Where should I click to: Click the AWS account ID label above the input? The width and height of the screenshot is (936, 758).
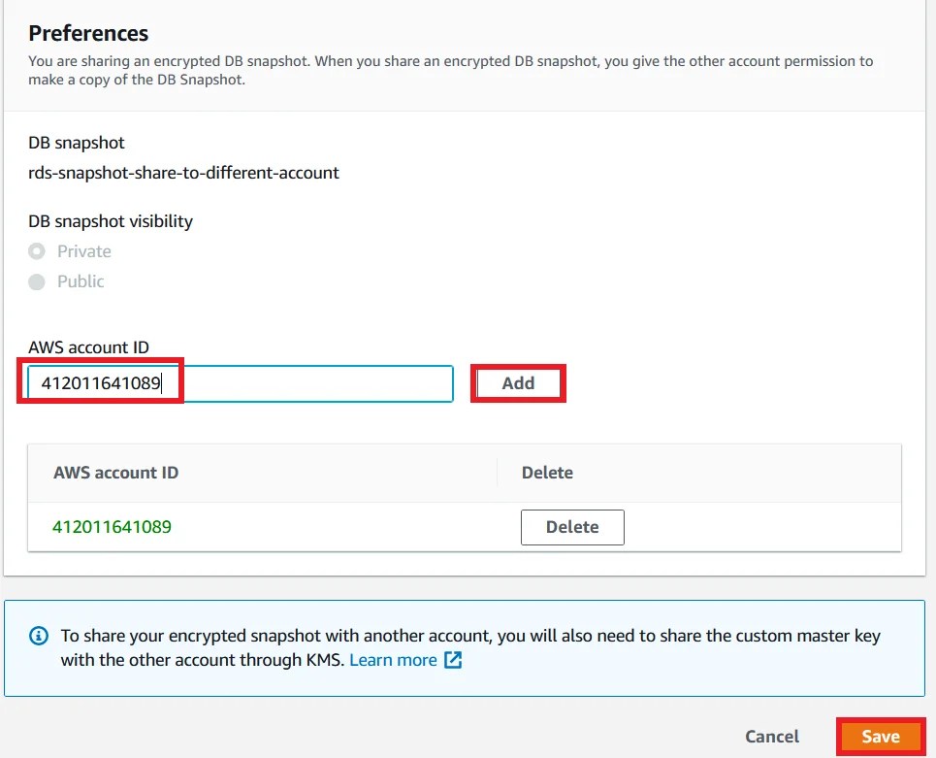[x=87, y=346]
